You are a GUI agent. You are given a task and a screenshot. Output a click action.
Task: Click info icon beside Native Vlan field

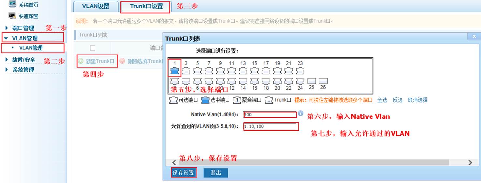[x=300, y=114]
